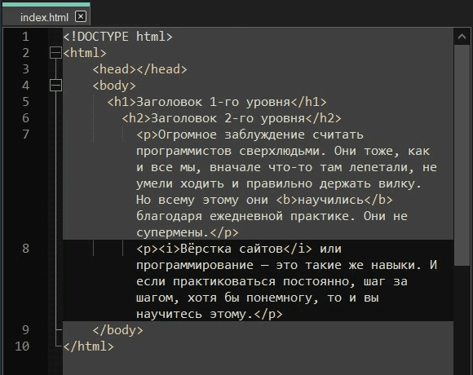Viewport: 473px width, 375px height.
Task: Click the 'благодаря ежедневной практике' line
Action: pyautogui.click(x=272, y=216)
